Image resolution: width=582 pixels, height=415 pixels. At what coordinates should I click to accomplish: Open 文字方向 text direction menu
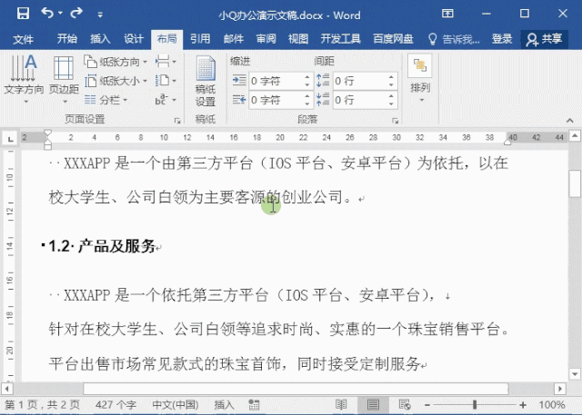coord(24,79)
